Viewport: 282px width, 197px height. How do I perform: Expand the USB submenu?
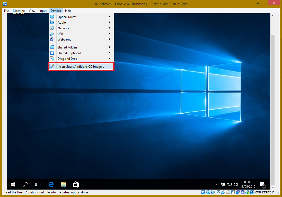[x=81, y=34]
